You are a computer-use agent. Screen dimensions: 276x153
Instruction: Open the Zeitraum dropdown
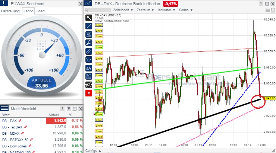click(x=145, y=10)
